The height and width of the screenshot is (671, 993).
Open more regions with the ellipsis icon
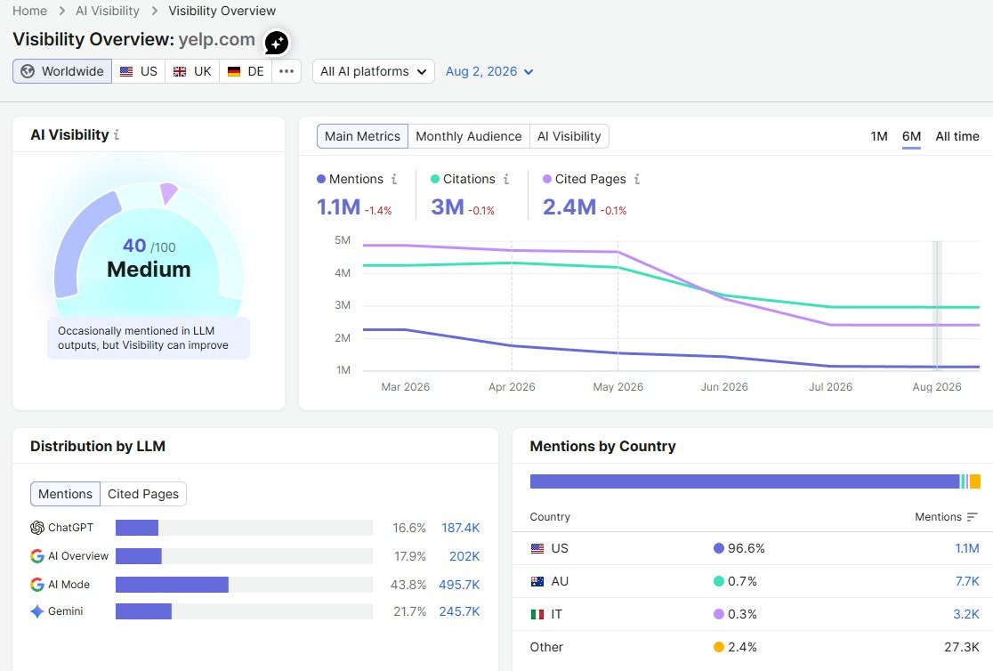coord(287,71)
